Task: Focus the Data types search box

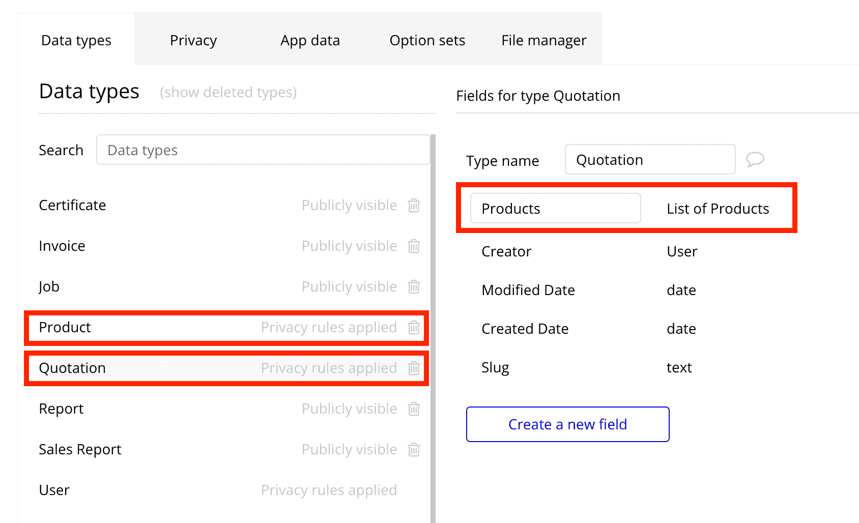Action: pyautogui.click(x=263, y=150)
